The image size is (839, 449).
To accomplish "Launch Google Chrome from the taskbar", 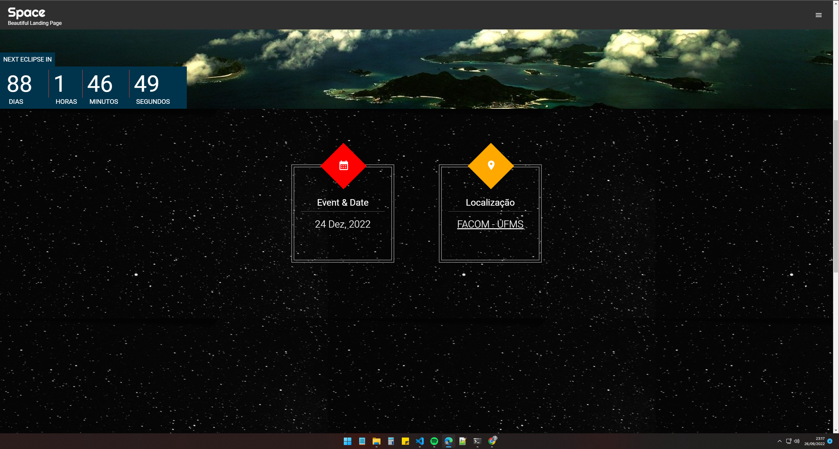I will click(492, 441).
